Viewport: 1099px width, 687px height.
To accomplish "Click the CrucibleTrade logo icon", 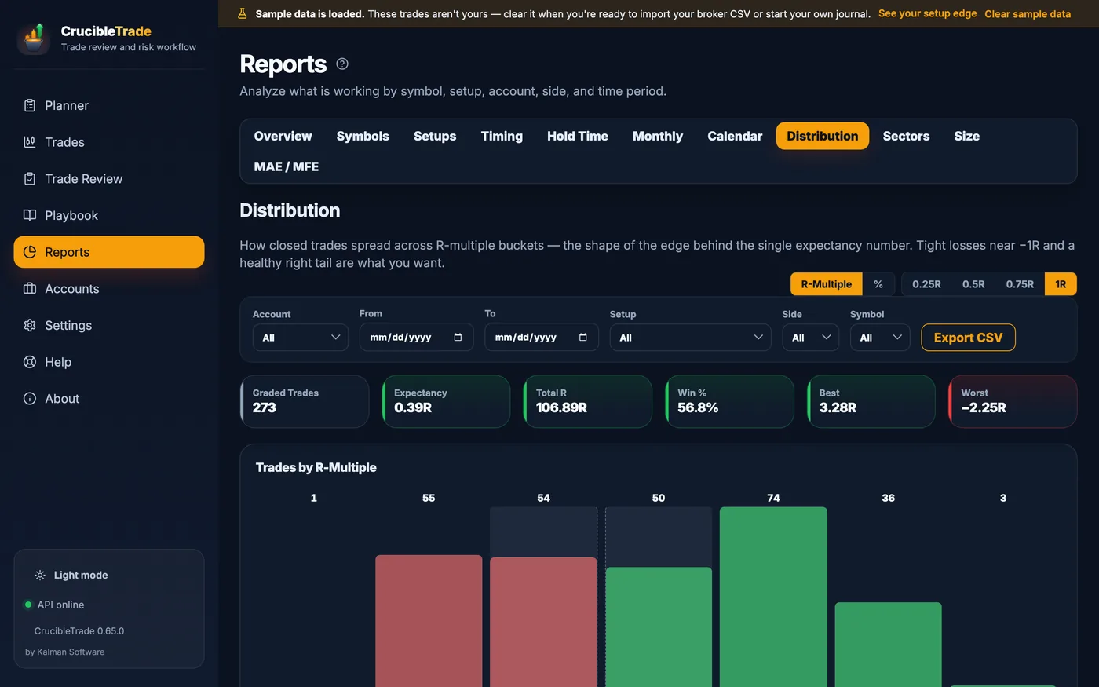I will [x=34, y=38].
